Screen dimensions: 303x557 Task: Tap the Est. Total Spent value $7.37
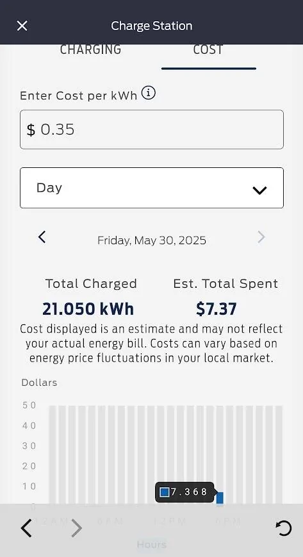(217, 309)
